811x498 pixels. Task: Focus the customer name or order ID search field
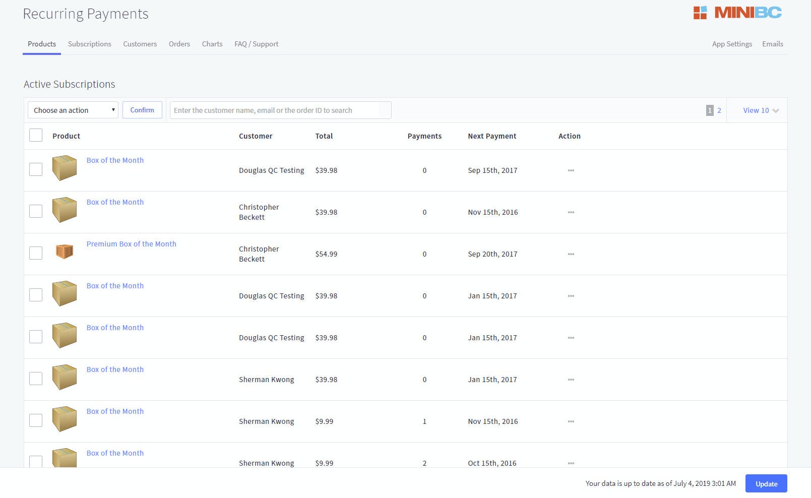[x=280, y=110]
